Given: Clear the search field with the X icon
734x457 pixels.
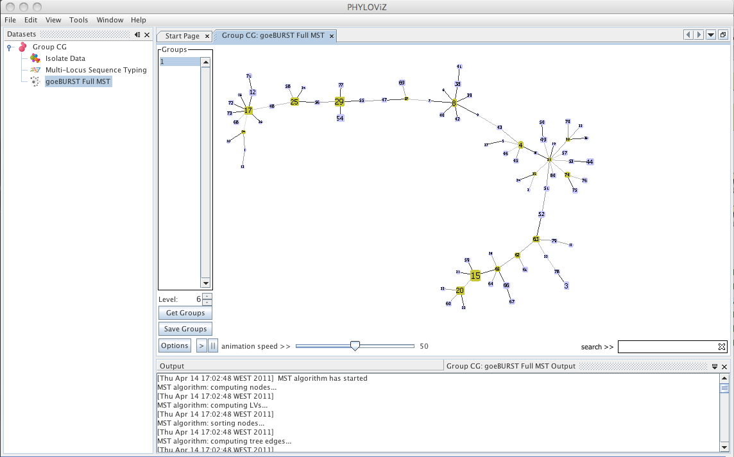Looking at the screenshot, I should 721,347.
